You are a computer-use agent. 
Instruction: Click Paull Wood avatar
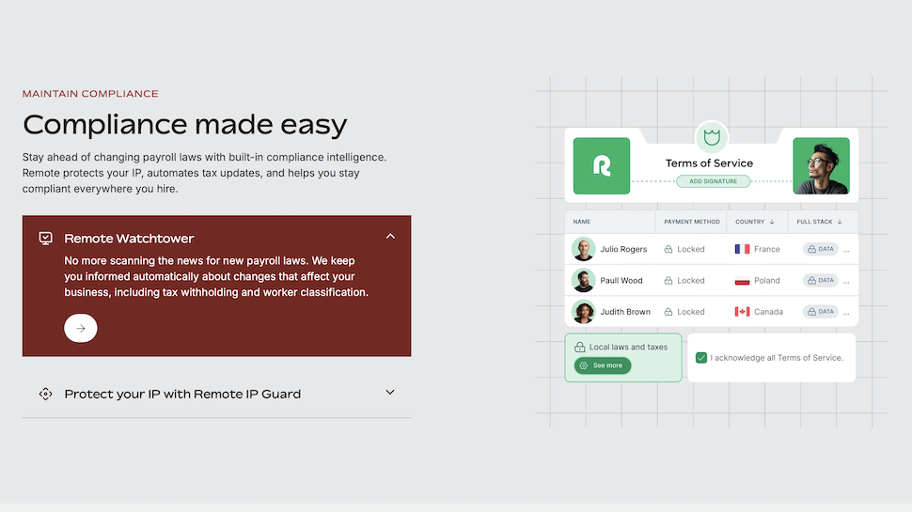pos(583,281)
